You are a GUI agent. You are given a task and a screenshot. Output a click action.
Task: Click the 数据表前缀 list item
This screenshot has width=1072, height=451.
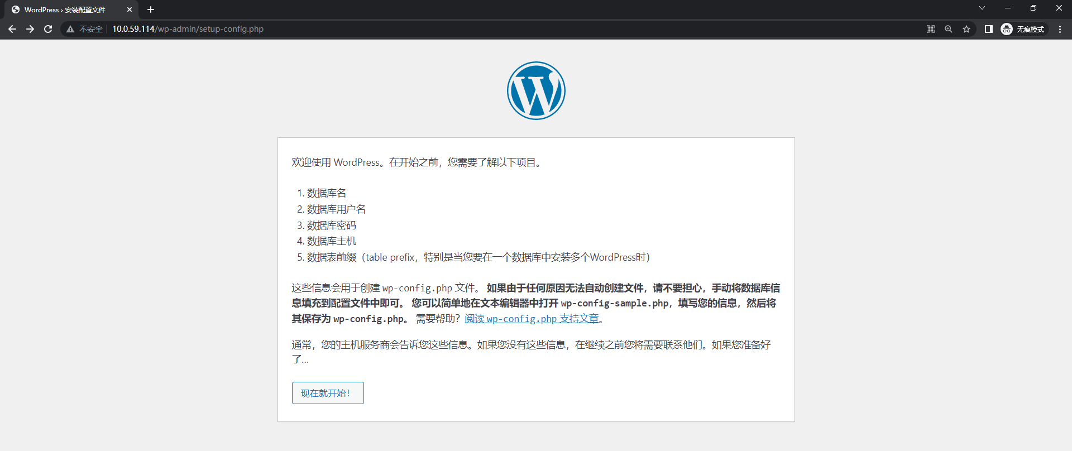tap(478, 257)
